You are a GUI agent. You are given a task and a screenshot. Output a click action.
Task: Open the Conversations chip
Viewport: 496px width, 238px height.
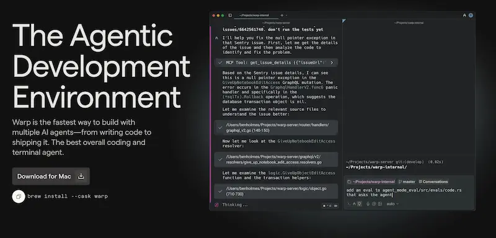click(433, 182)
